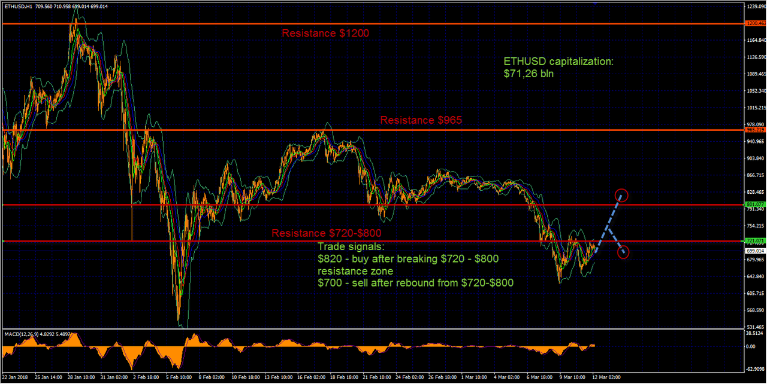This screenshot has width=767, height=384.
Task: Click the 1200.462 price tag on axis
Action: coord(754,23)
